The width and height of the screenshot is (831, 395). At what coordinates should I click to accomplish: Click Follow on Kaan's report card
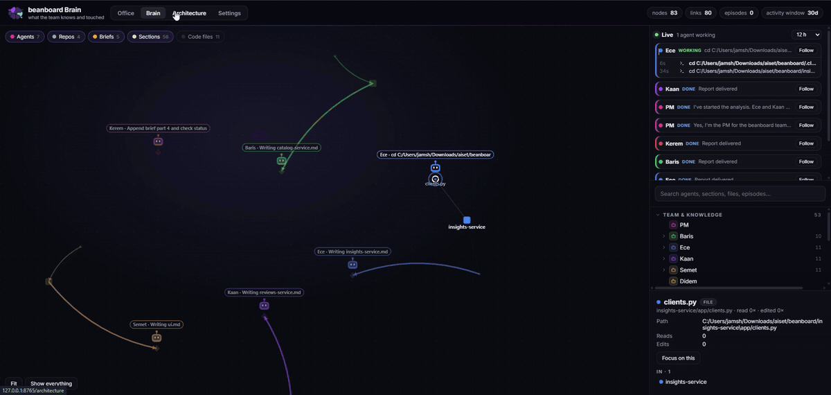click(x=806, y=89)
